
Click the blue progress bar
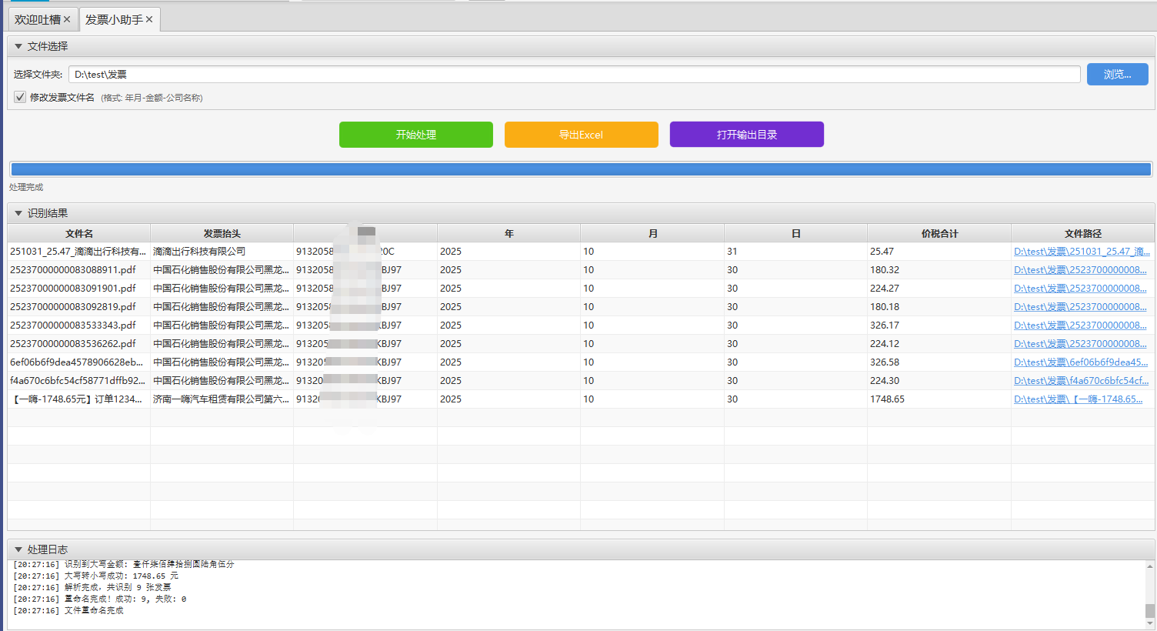581,169
